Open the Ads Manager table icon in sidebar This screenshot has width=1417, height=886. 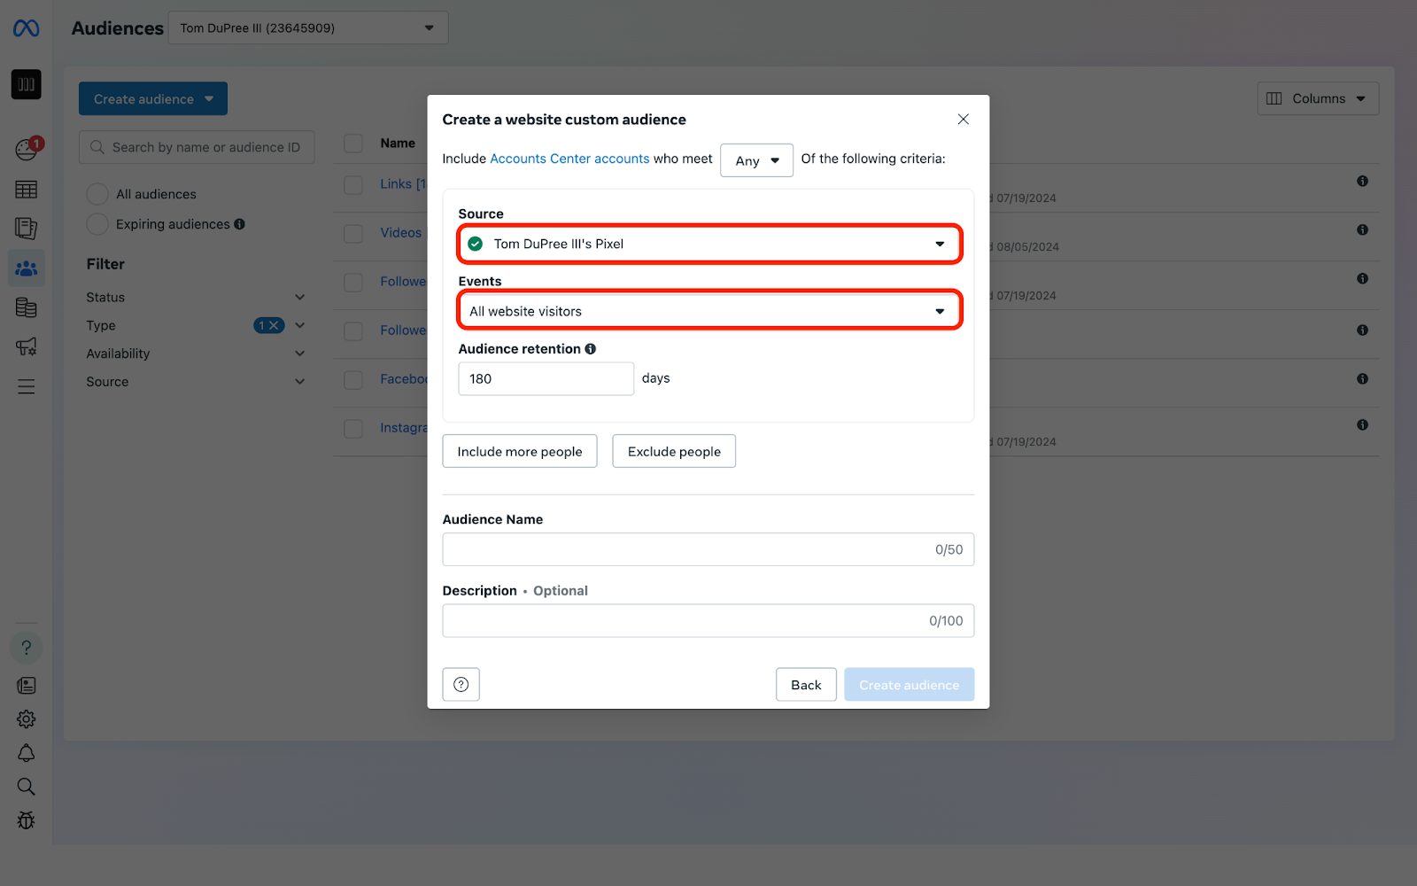pyautogui.click(x=26, y=190)
